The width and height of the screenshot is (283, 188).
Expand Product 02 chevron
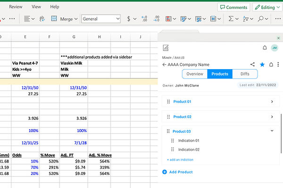(x=272, y=117)
